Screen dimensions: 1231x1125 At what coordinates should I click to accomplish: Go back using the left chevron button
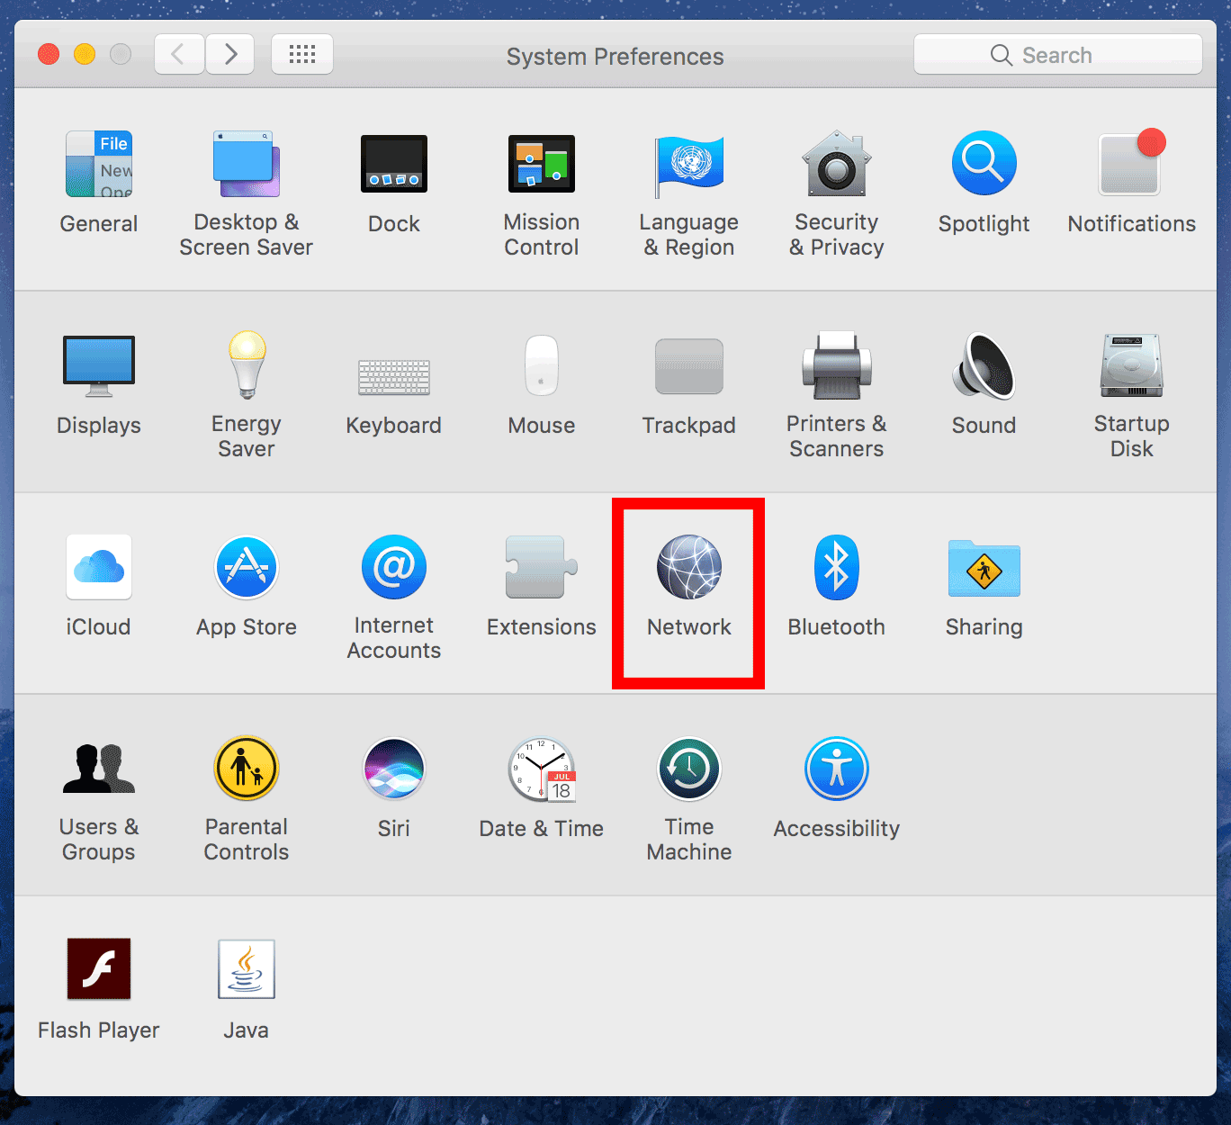[x=179, y=54]
